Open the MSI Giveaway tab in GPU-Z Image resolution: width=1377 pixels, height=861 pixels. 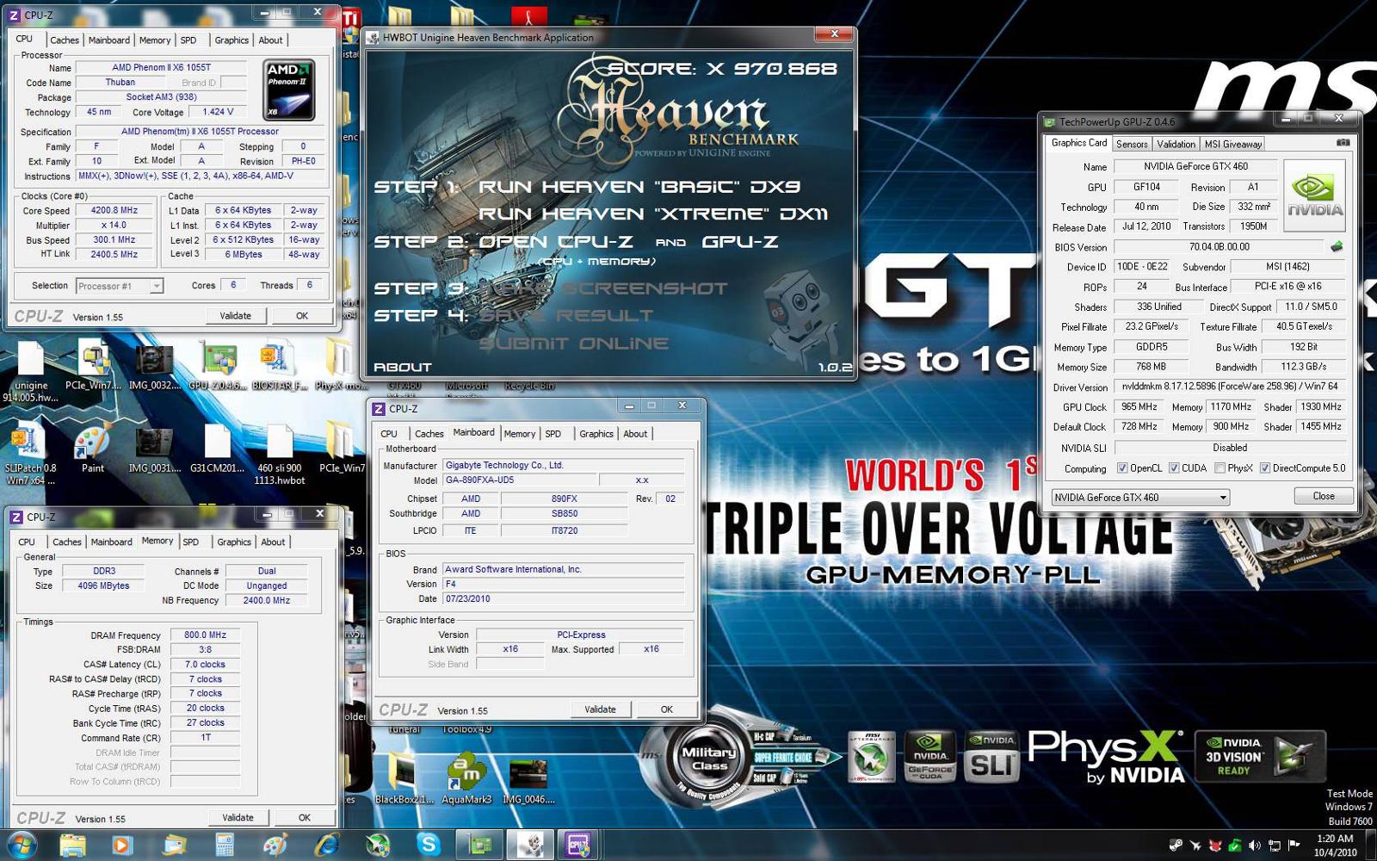1232,144
